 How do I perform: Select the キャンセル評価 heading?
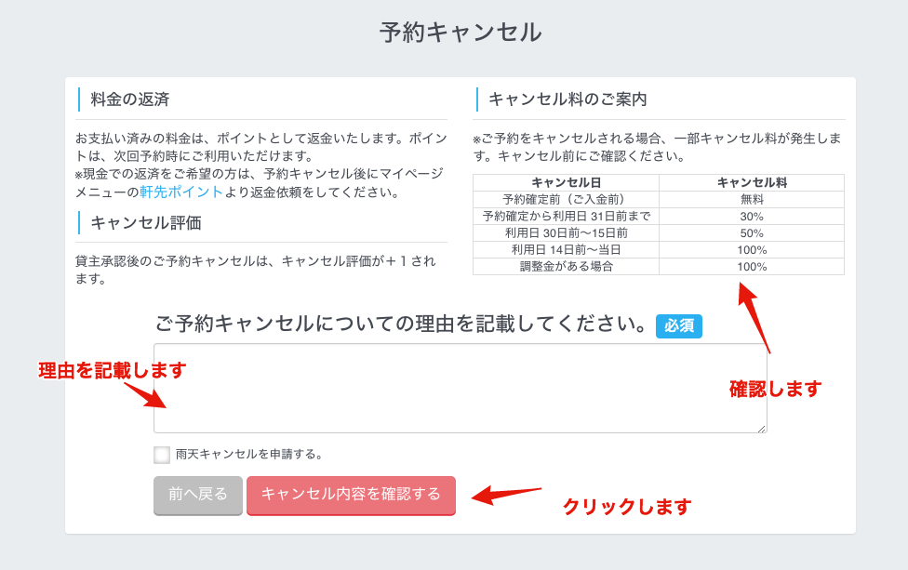[x=146, y=223]
